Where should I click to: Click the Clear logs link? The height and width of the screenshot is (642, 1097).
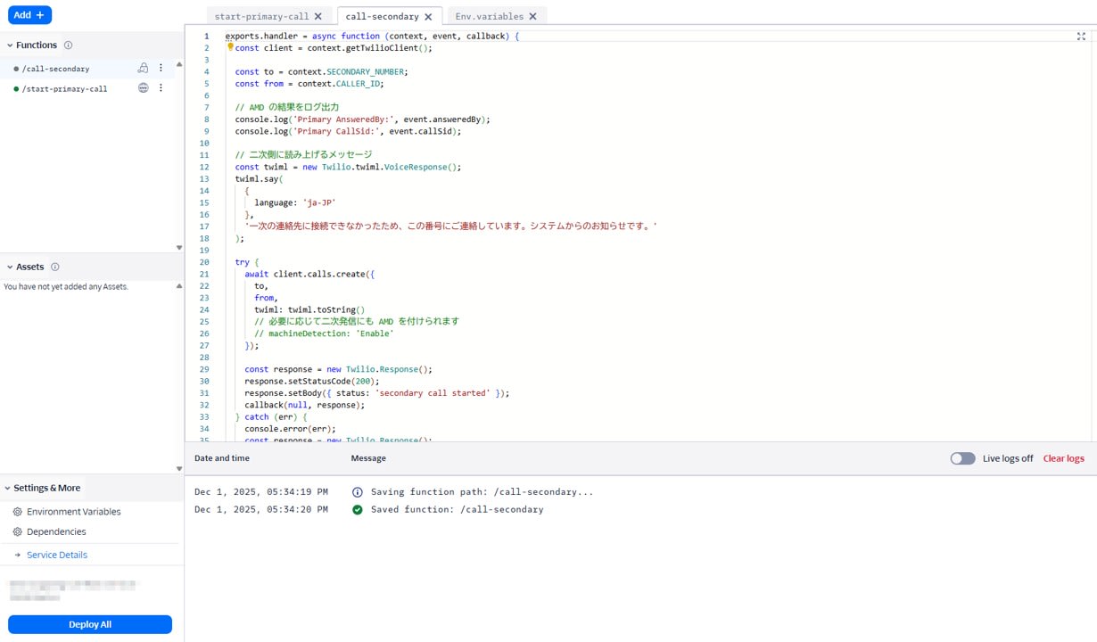(1063, 458)
